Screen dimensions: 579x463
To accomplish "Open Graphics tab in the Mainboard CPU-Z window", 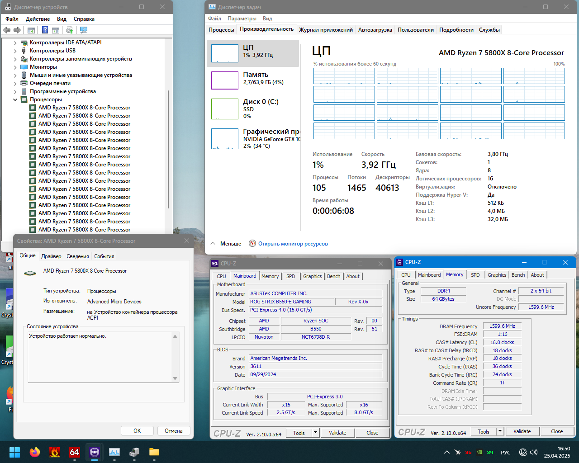I will (313, 276).
